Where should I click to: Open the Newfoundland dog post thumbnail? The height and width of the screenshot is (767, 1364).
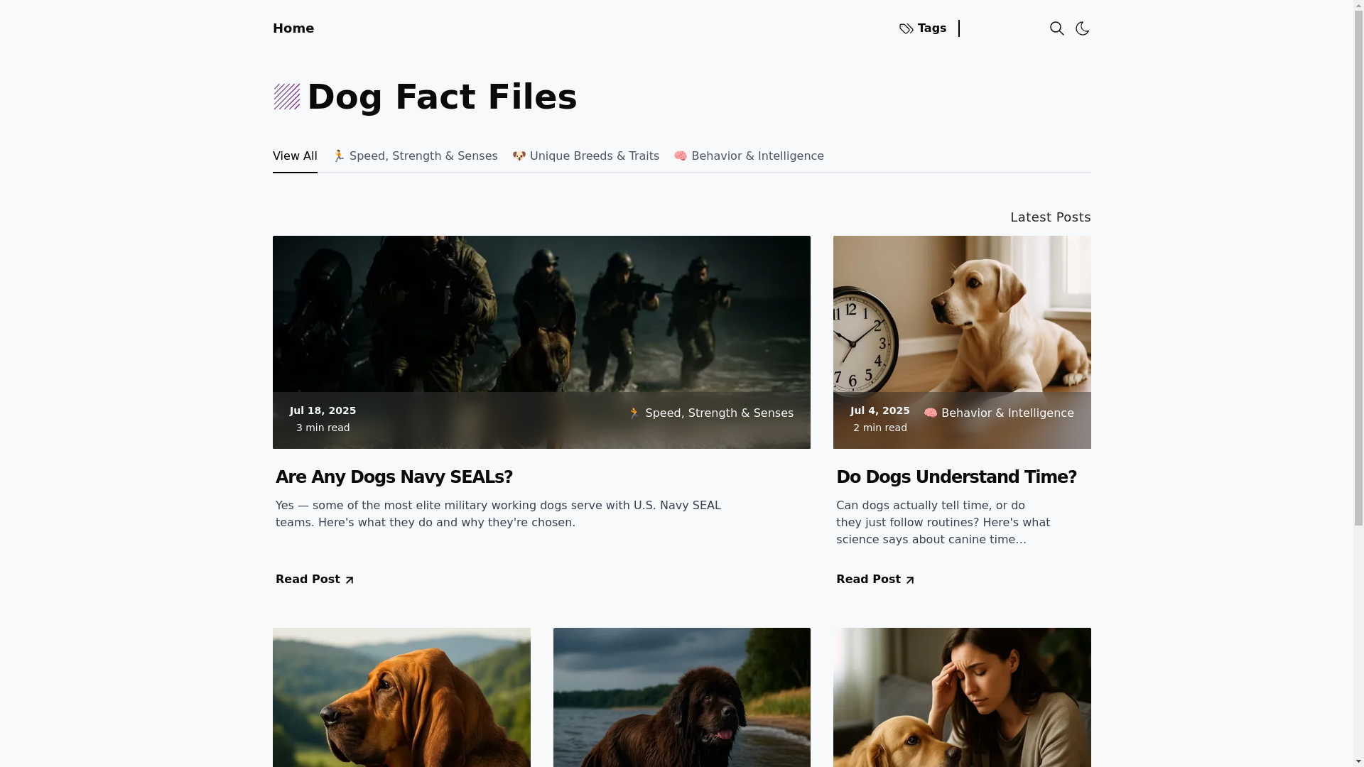682,697
